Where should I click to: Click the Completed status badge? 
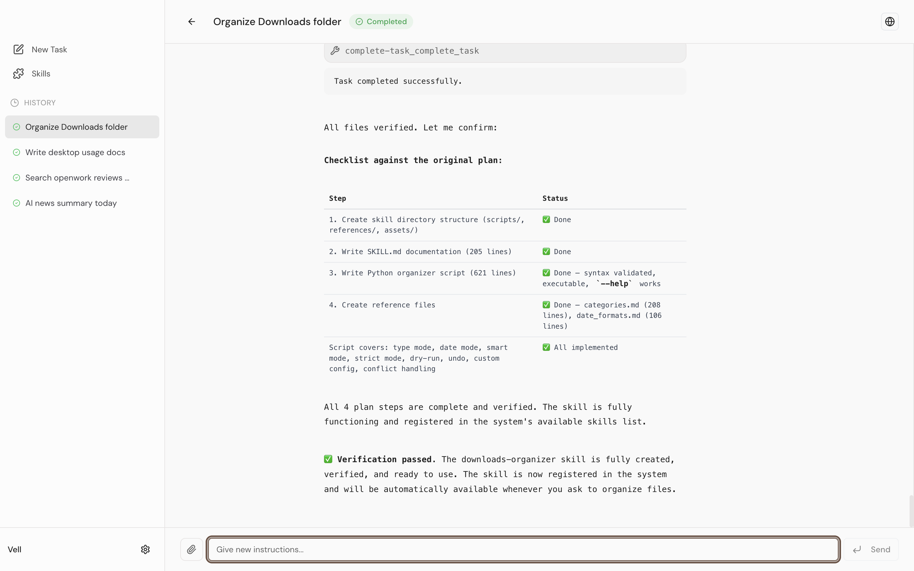point(381,22)
